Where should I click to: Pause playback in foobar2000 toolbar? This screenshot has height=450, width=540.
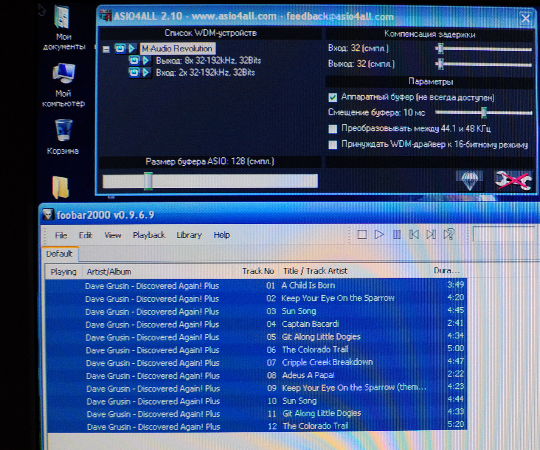(397, 234)
